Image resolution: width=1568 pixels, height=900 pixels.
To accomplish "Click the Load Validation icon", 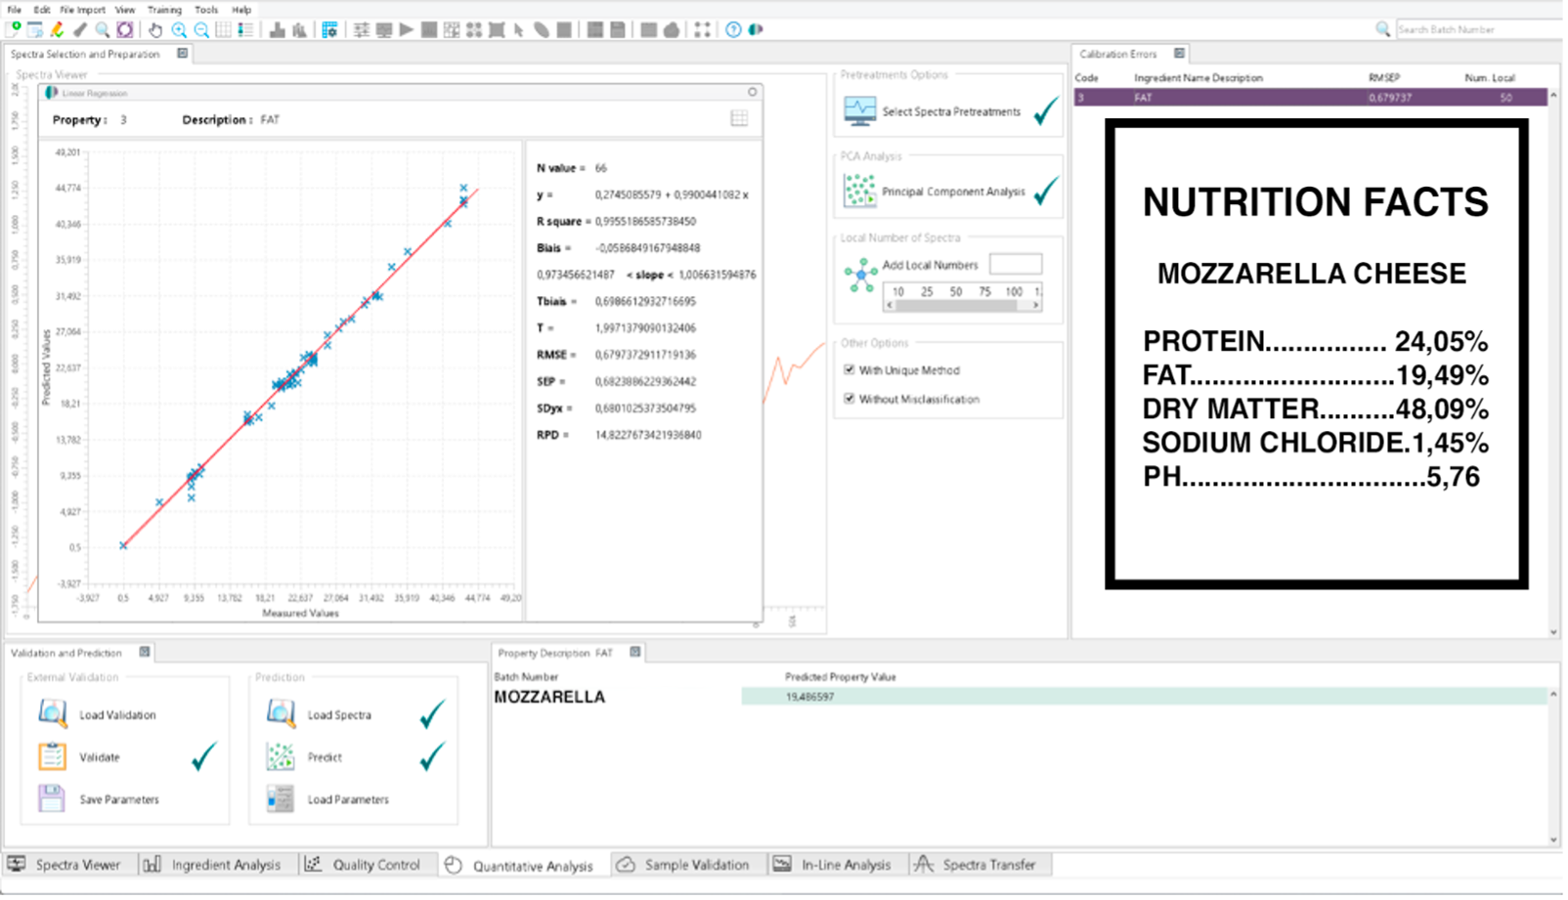I will click(53, 714).
